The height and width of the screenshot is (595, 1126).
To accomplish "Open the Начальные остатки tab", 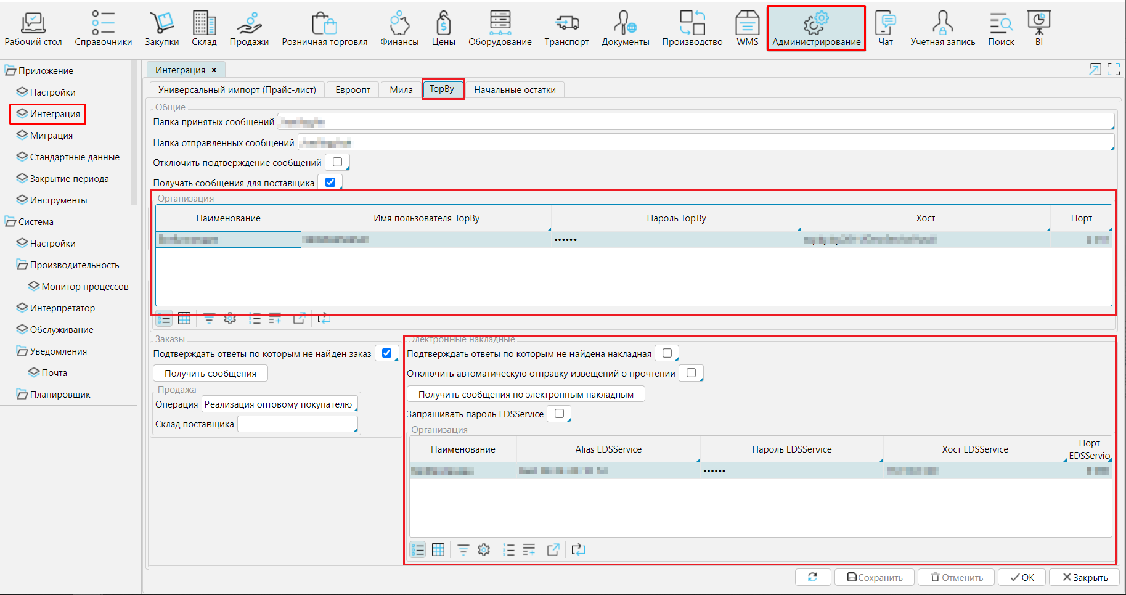I will 515,90.
